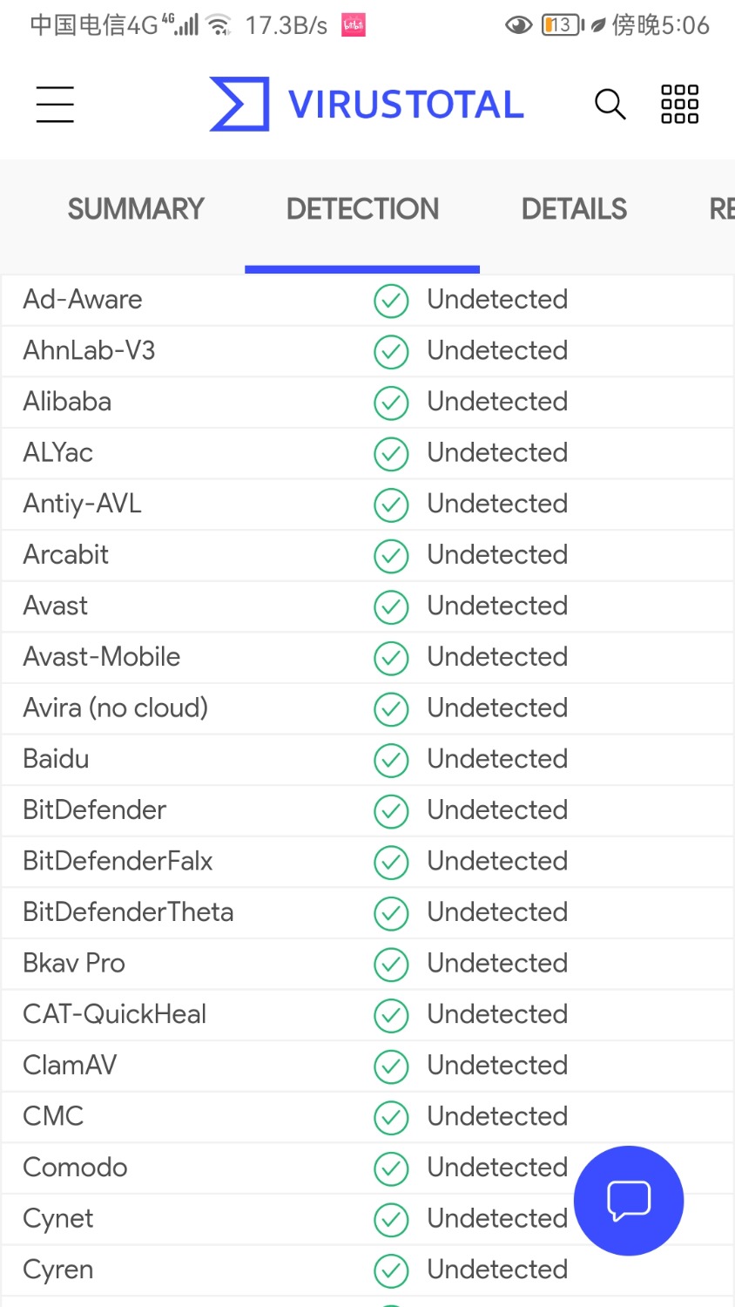The image size is (735, 1307).
Task: Select the BitDefenderTheta engine name
Action: [x=128, y=912]
